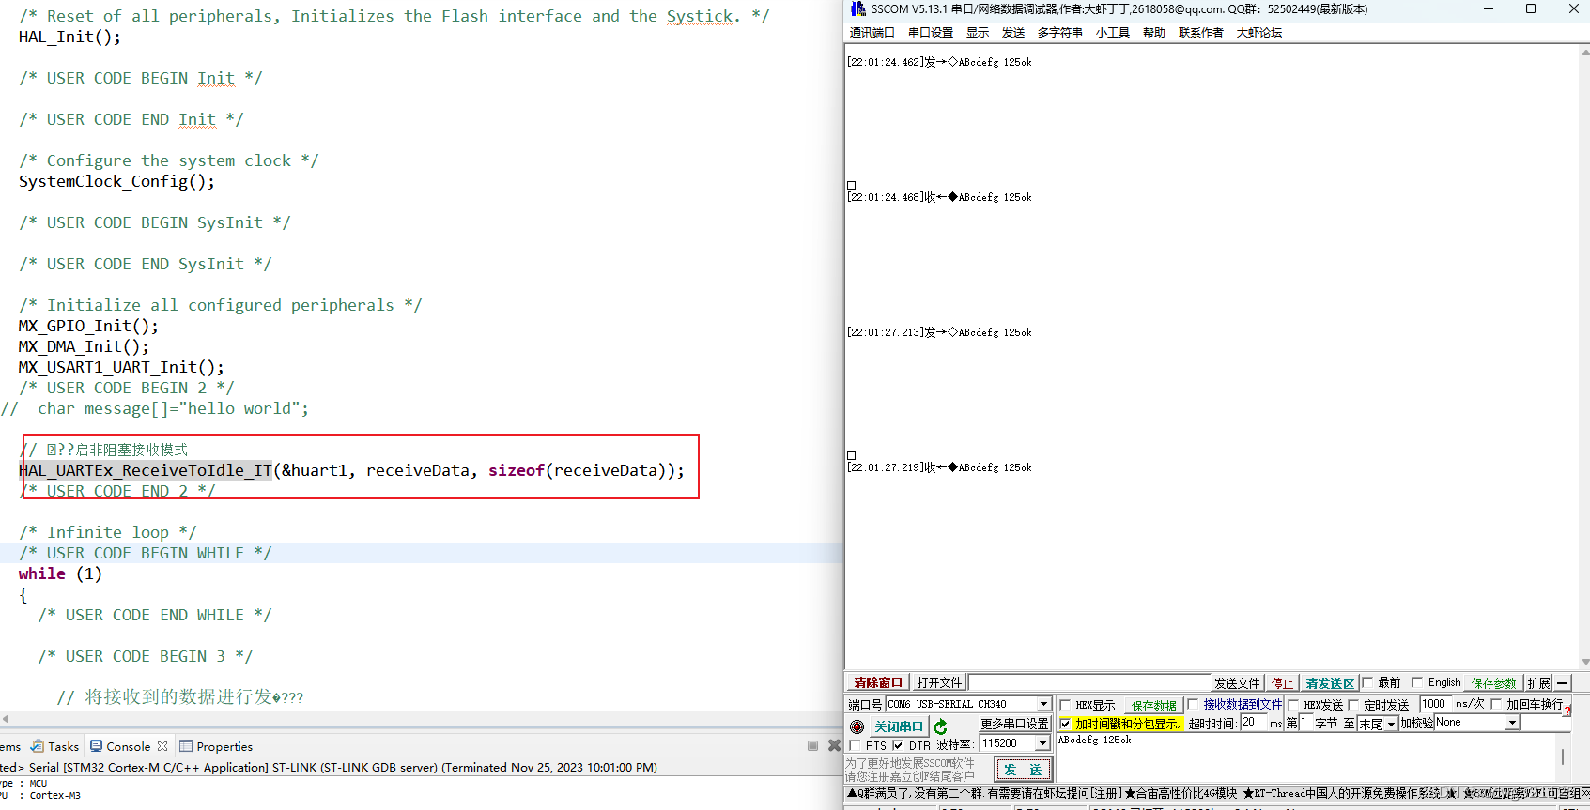This screenshot has width=1590, height=810.
Task: Click the 超时时间 20 ms field
Action: coord(1254,723)
